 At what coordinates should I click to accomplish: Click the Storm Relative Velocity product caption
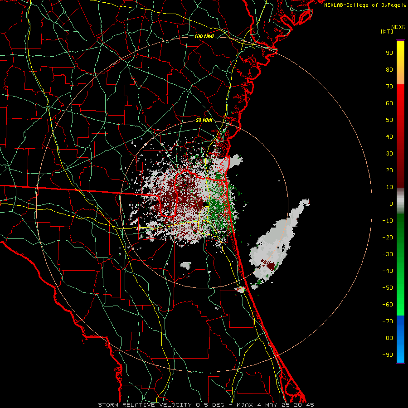click(x=206, y=405)
